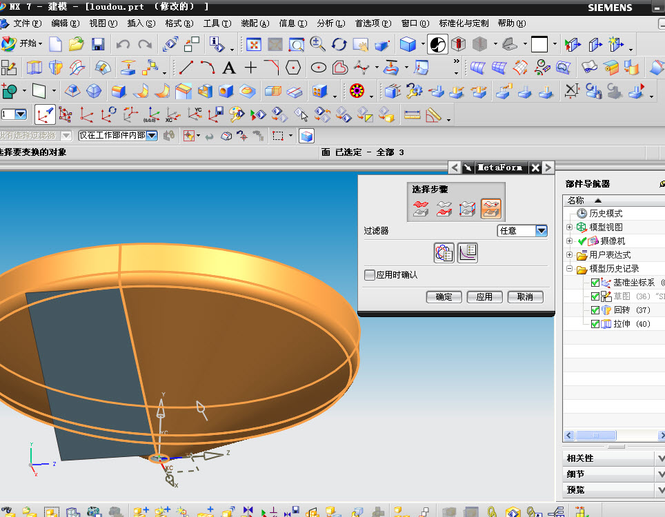Enable the 应用时确认 checkbox
Image resolution: width=665 pixels, height=517 pixels.
370,275
